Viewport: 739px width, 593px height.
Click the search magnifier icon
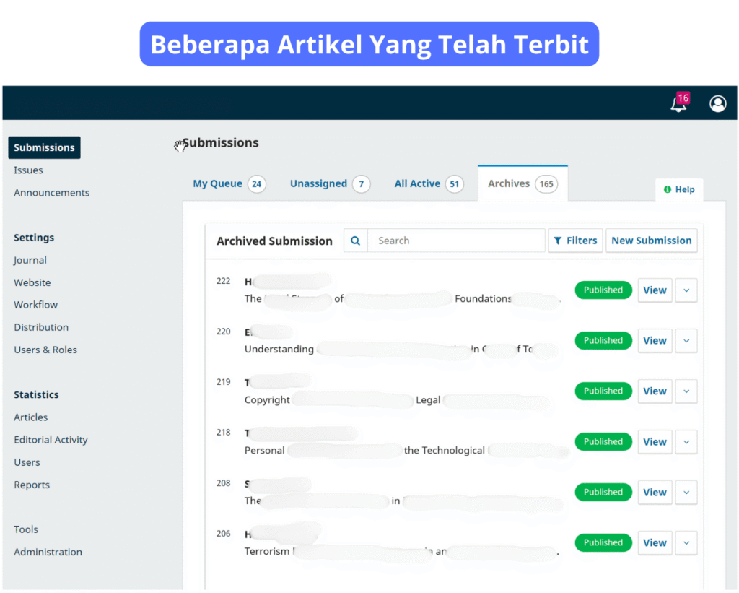coord(355,241)
